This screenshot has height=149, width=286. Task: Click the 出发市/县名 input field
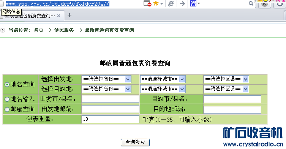(111, 99)
